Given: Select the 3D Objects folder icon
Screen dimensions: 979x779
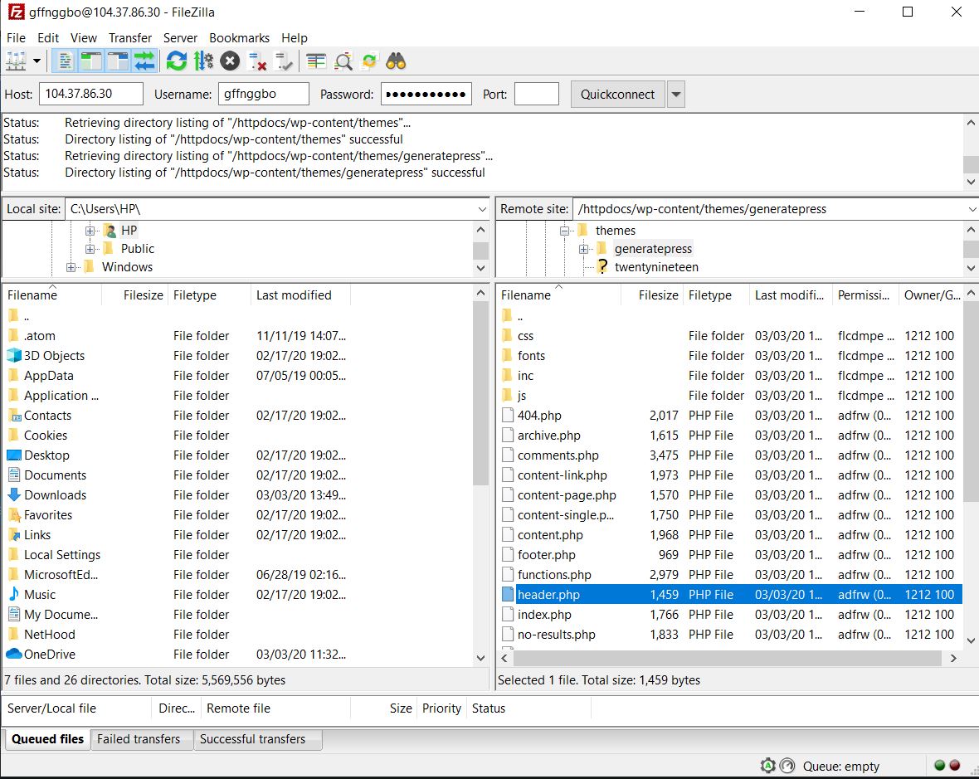Looking at the screenshot, I should pos(14,355).
